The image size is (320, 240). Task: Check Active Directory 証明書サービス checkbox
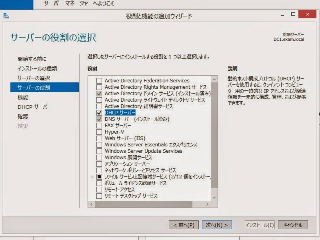coord(99,106)
